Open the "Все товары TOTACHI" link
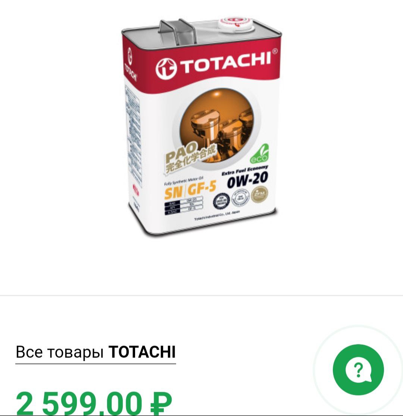 point(96,352)
